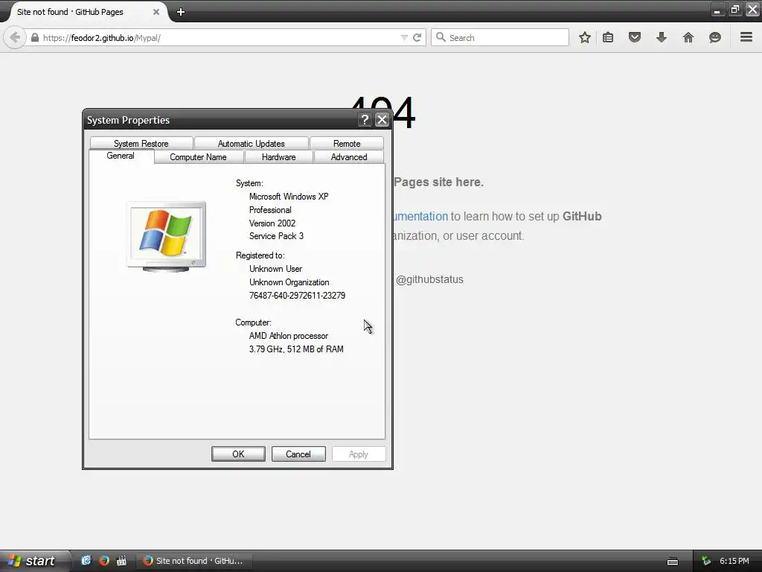The height and width of the screenshot is (572, 762).
Task: Open the documentation link on the 404 page
Action: tap(420, 217)
